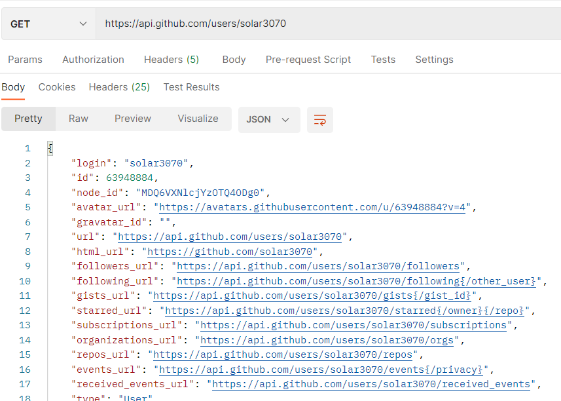Open the request Body tab
The height and width of the screenshot is (401, 561).
234,60
